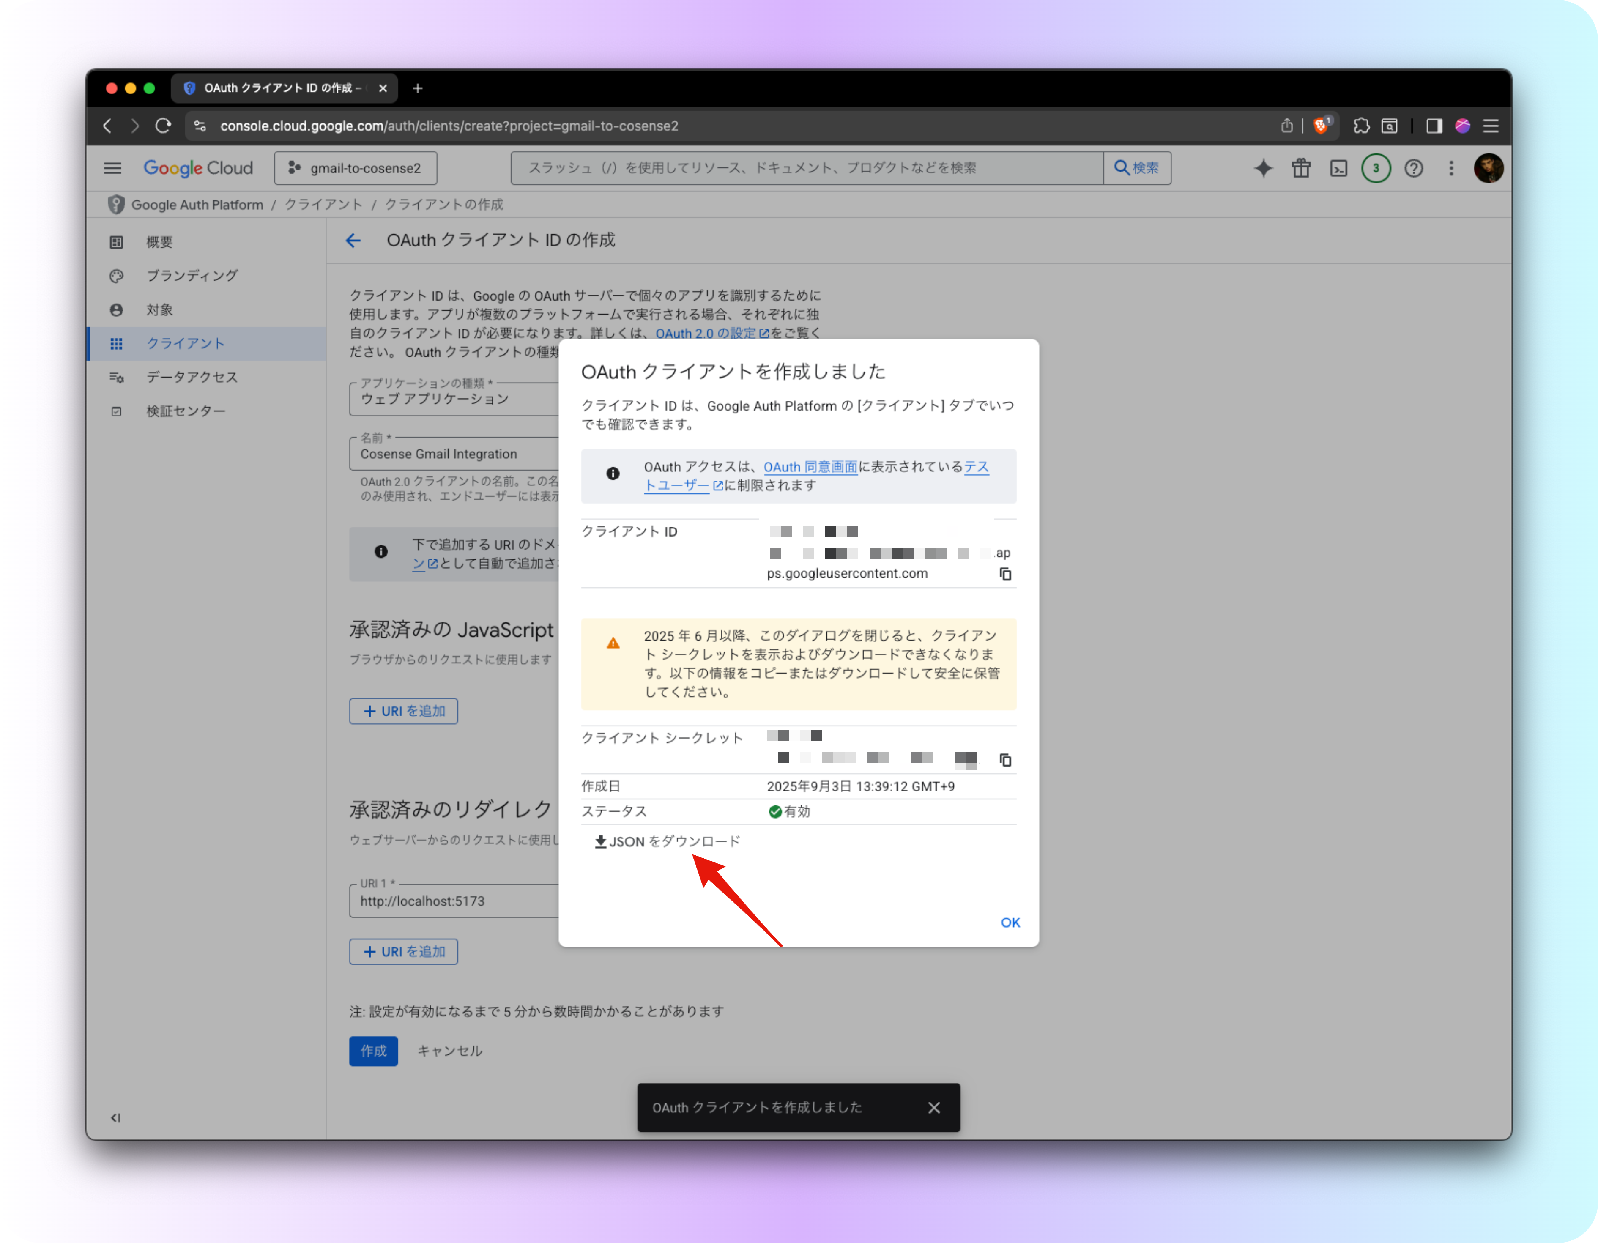The width and height of the screenshot is (1598, 1243).
Task: Copy the client ID to clipboard
Action: point(1006,574)
